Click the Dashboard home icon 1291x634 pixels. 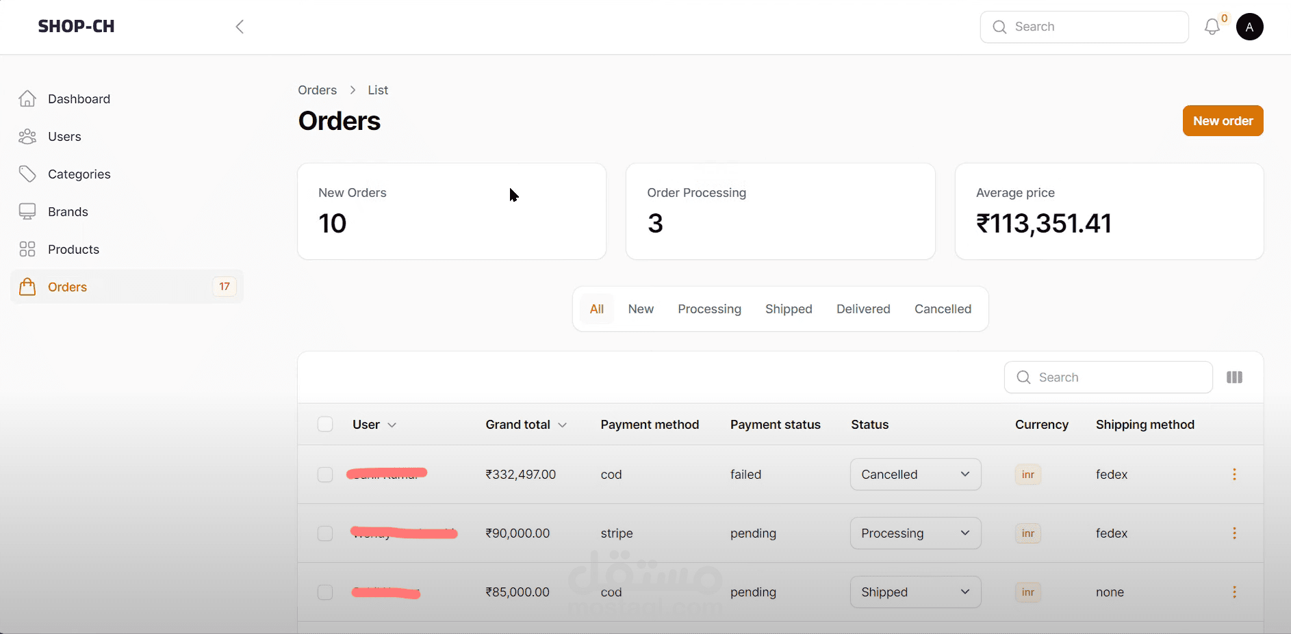[x=27, y=99]
